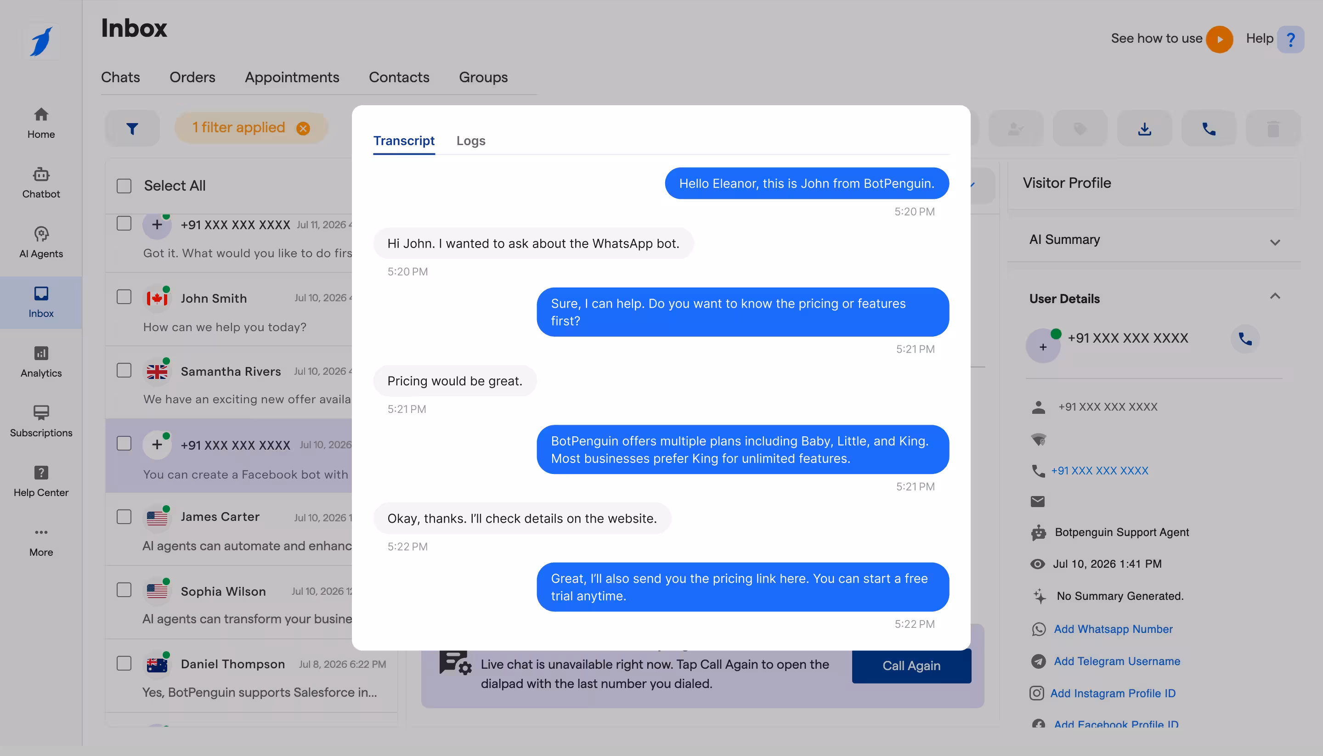
Task: Open the Groups tab
Action: (483, 77)
